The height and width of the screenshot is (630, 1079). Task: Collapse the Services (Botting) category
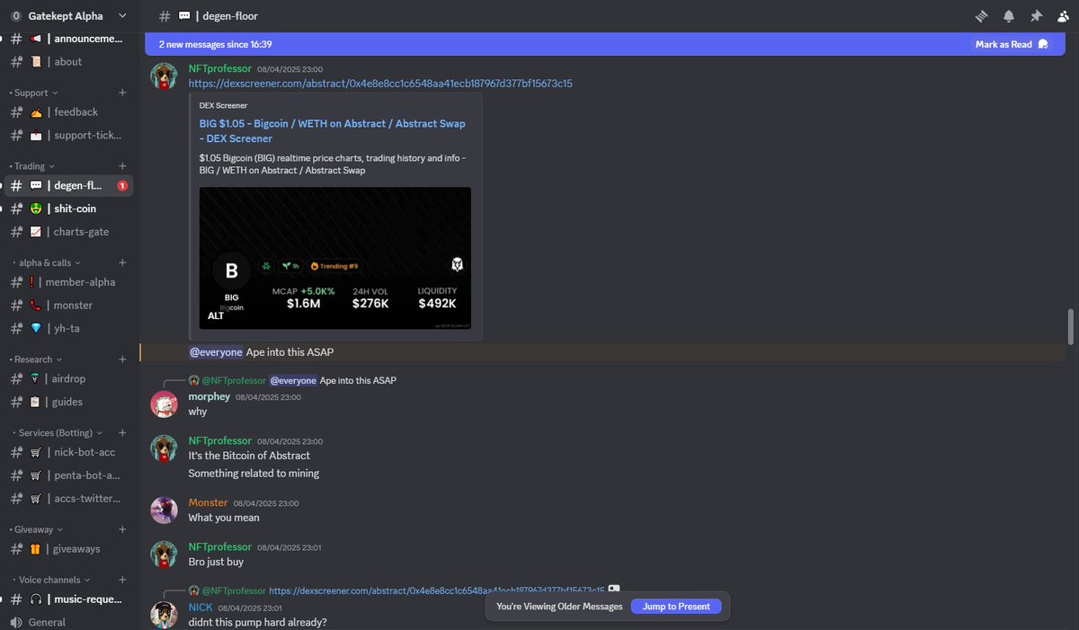[x=60, y=433]
